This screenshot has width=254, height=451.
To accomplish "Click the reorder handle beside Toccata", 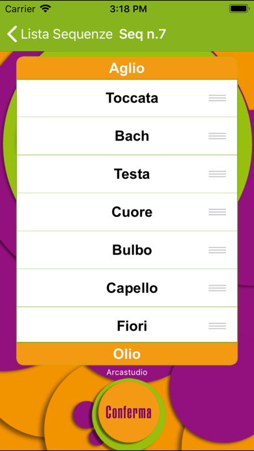I will (217, 98).
